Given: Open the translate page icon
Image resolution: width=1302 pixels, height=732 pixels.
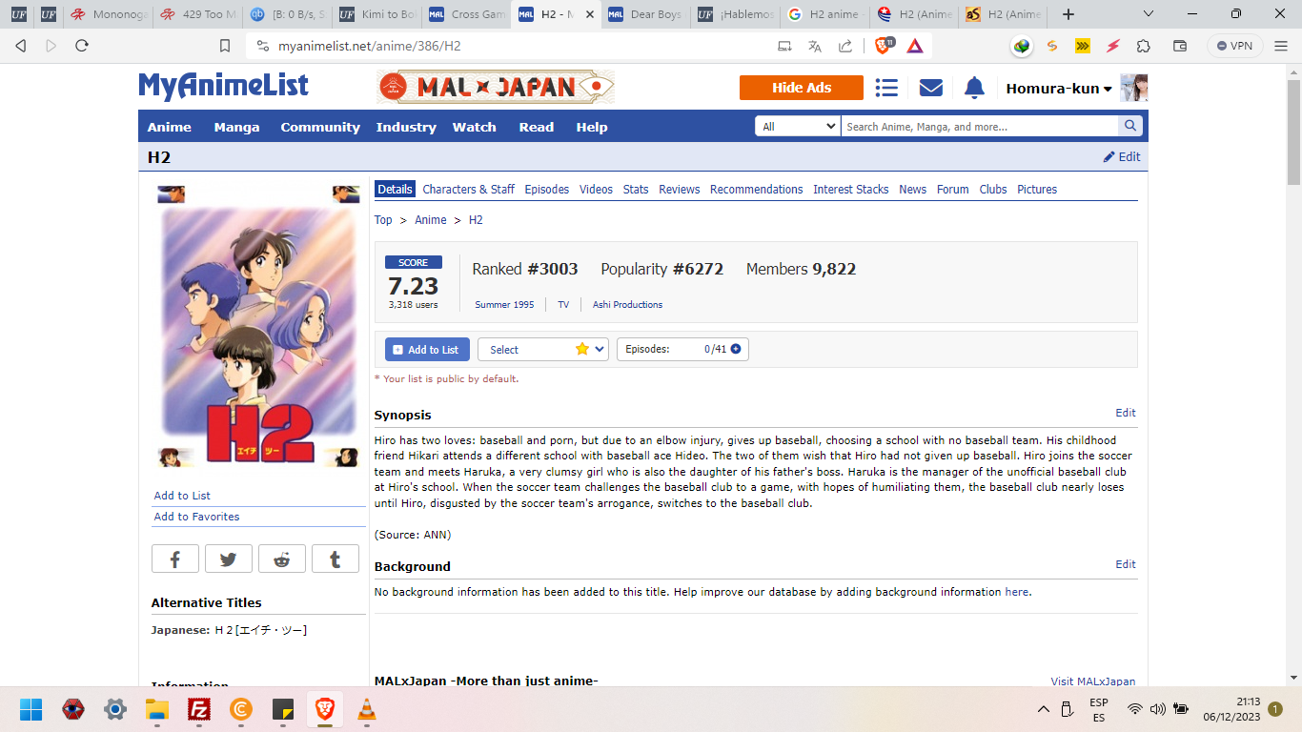Looking at the screenshot, I should [815, 45].
